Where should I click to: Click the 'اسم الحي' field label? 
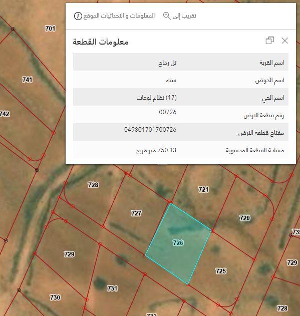click(x=273, y=98)
